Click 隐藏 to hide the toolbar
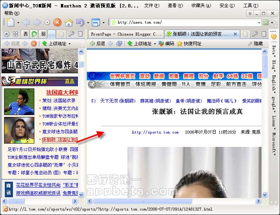The height and width of the screenshot is (215, 280). tap(255, 43)
